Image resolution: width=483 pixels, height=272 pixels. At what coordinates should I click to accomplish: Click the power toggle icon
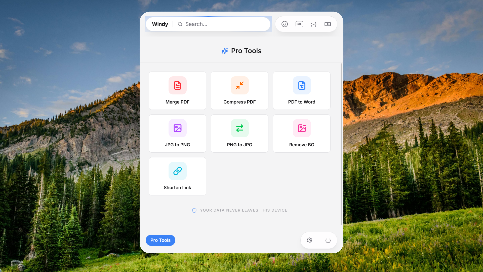point(328,240)
